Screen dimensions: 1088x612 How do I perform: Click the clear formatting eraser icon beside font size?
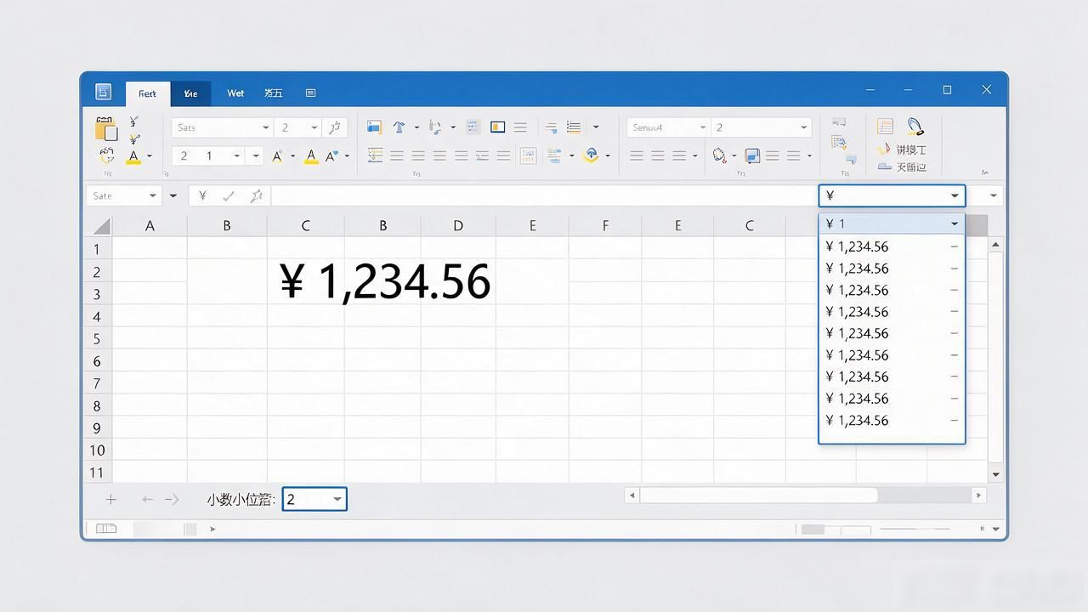coord(336,127)
